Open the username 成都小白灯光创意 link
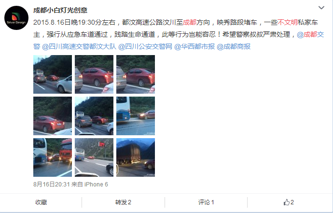333x213 pixels. click(60, 10)
